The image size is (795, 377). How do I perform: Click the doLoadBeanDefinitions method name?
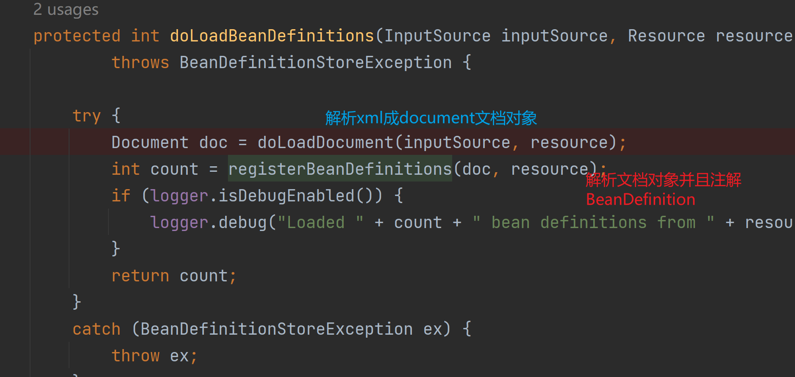pyautogui.click(x=272, y=36)
